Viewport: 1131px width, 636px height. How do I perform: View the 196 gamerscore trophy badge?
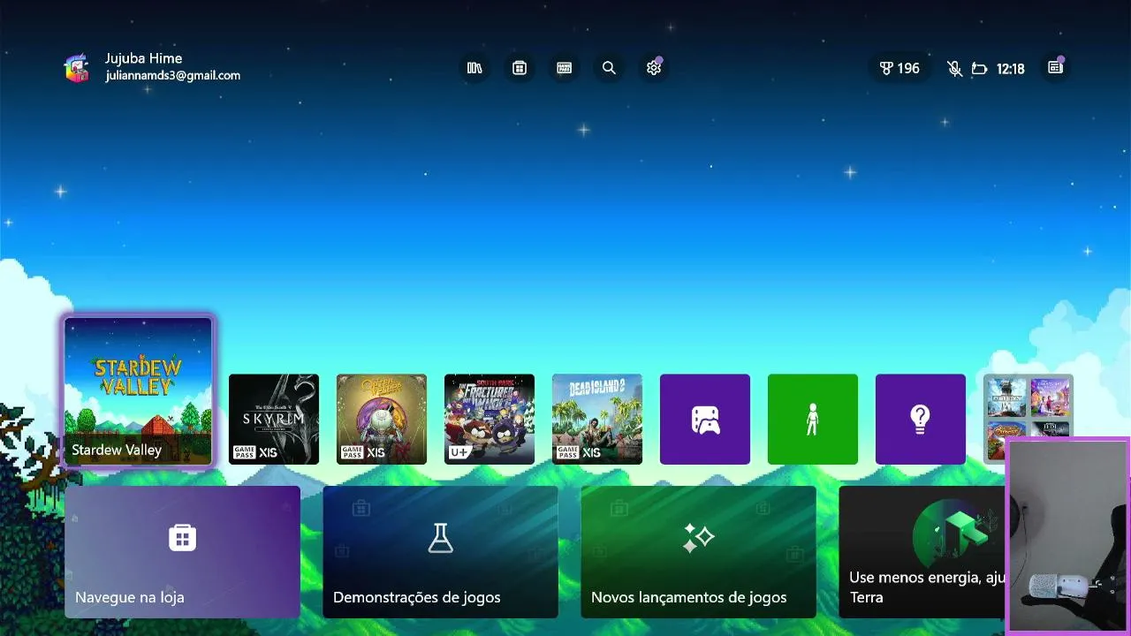(899, 68)
